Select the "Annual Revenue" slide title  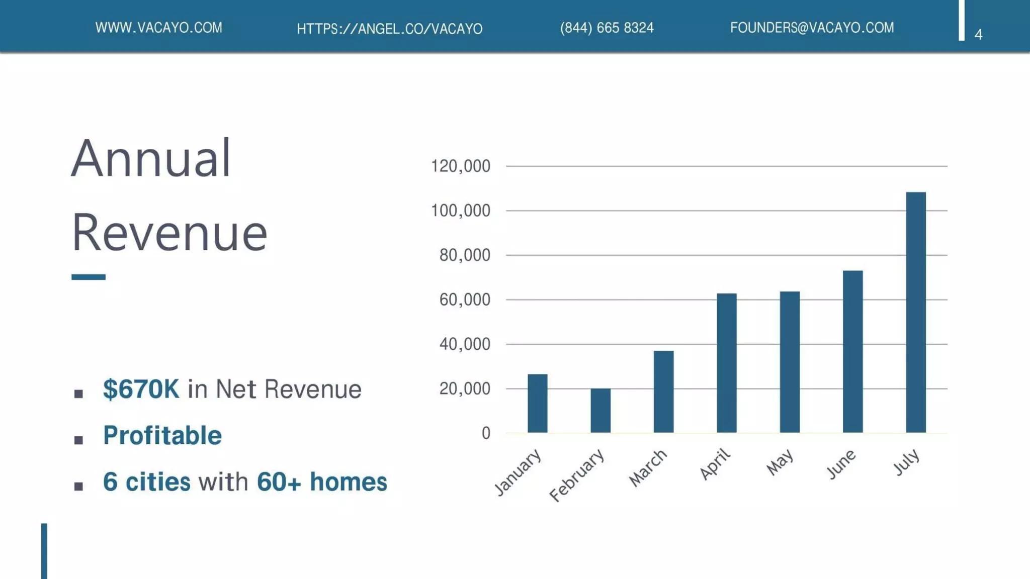[x=169, y=195]
